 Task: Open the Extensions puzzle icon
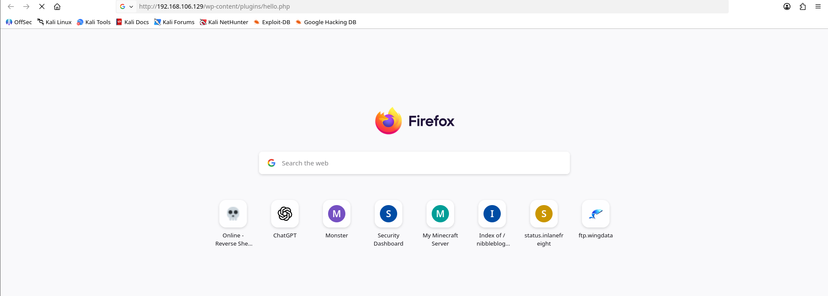click(x=803, y=6)
